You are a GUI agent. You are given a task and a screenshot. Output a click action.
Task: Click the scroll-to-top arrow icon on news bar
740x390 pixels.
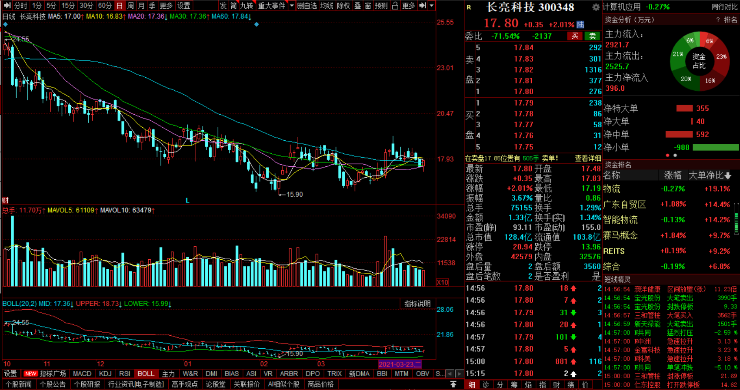453,384
